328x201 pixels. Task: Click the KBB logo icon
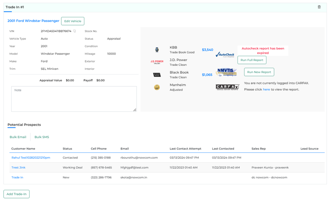point(157,50)
